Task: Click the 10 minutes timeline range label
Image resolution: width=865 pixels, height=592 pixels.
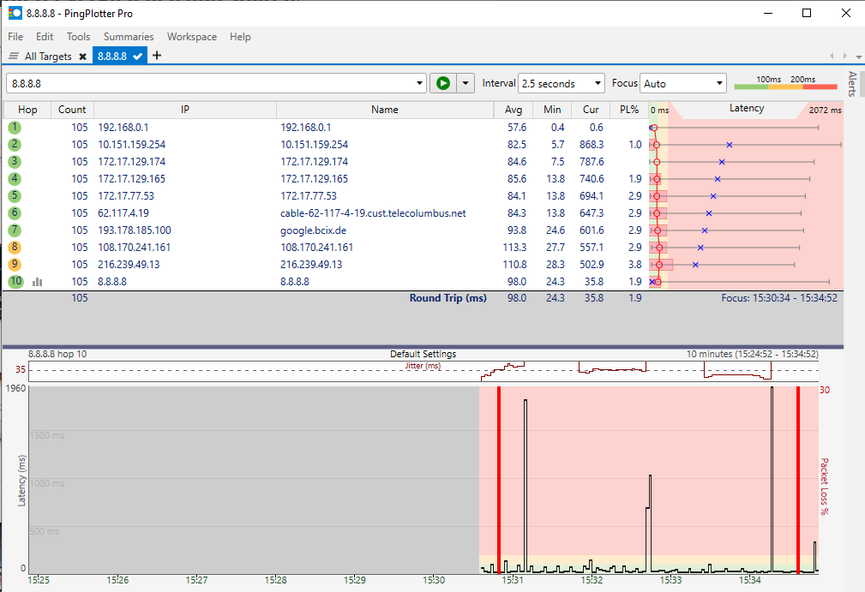Action: point(753,354)
